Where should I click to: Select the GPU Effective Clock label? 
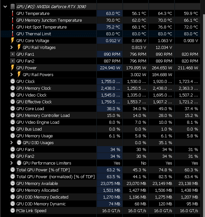[x=34, y=102]
